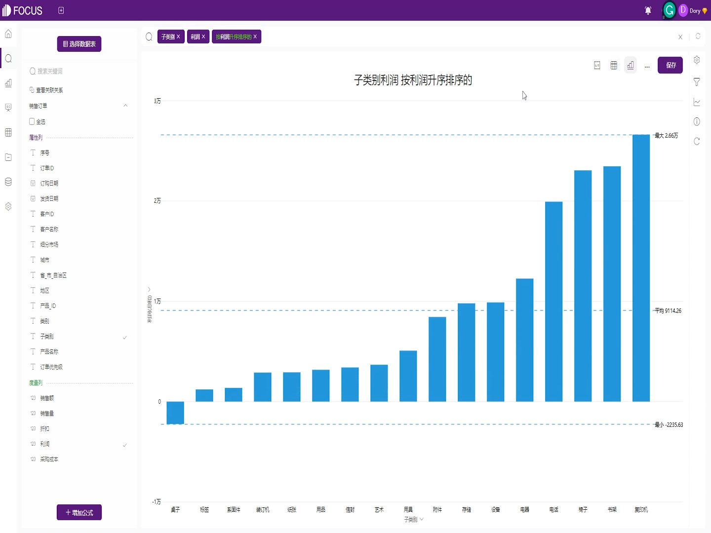The height and width of the screenshot is (533, 711).
Task: Open the home page from sidebar
Action: [8, 34]
